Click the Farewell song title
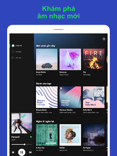Image resolution: width=117 pixels, height=156 pixels. point(16,137)
